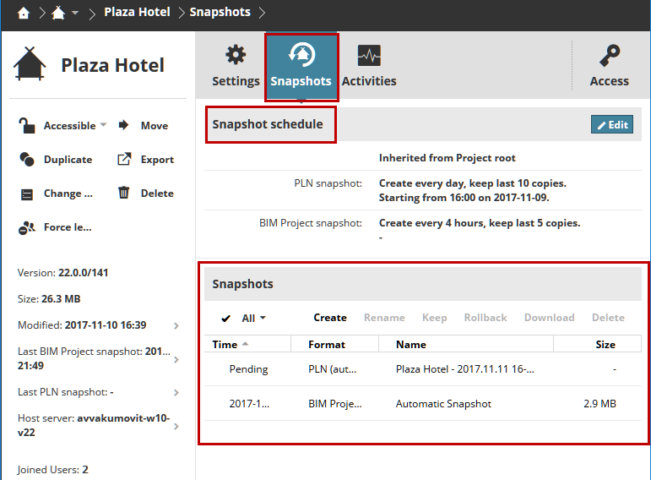Click the Delete trash icon
Screen dimensions: 651x480
(x=124, y=193)
